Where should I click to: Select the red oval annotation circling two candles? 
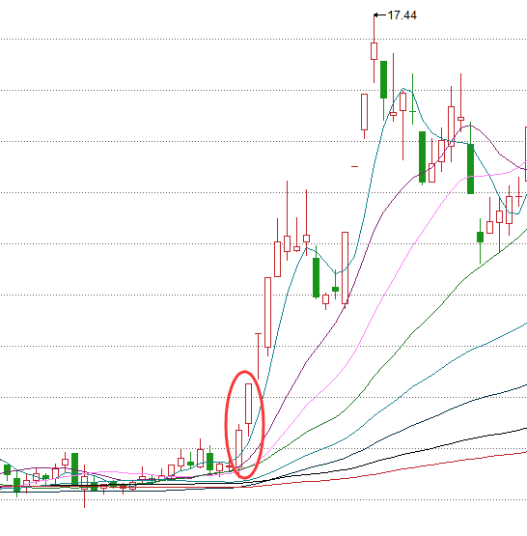click(244, 425)
